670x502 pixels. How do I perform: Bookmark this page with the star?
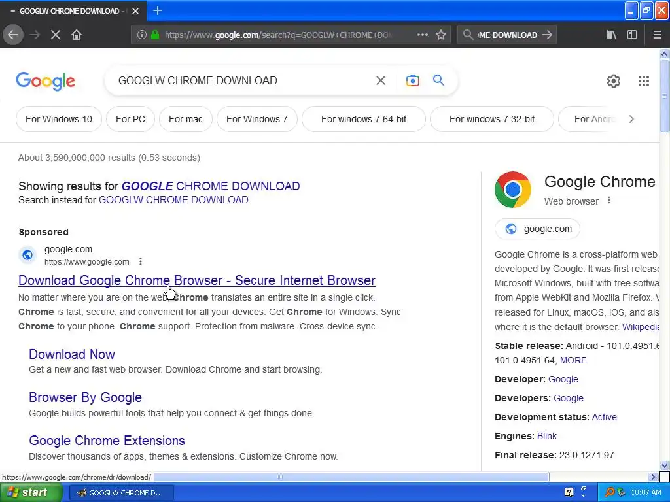point(441,35)
